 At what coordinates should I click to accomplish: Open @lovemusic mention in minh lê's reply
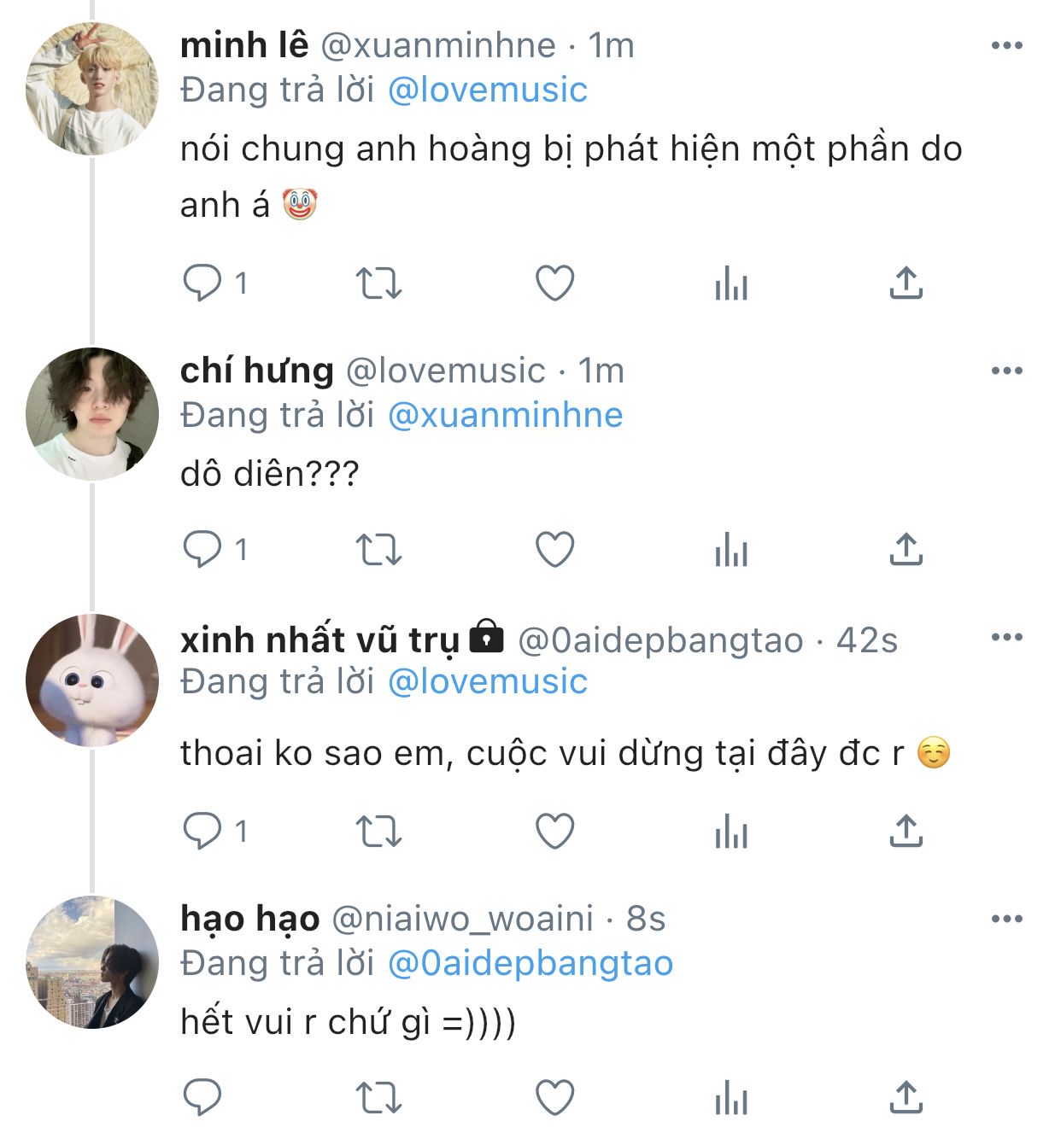pos(487,91)
